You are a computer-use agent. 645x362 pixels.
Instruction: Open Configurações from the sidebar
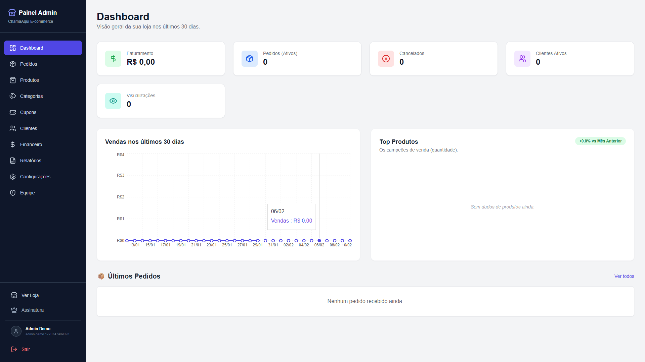click(x=35, y=177)
